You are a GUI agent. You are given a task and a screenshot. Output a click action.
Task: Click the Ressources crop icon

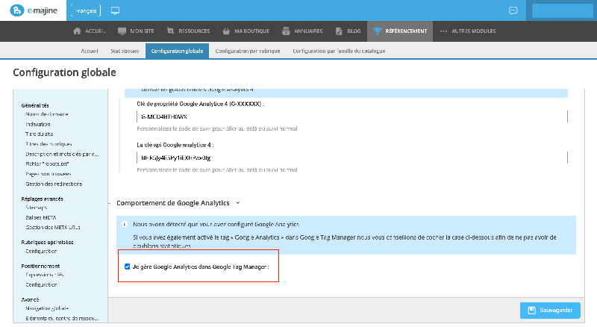pos(171,31)
